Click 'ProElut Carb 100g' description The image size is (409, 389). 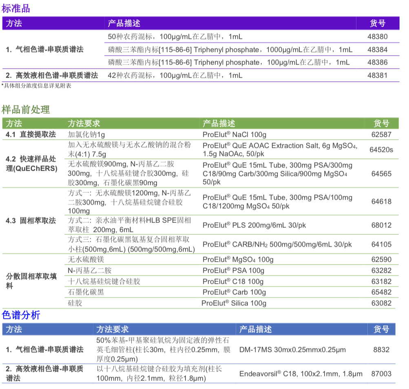click(x=234, y=292)
